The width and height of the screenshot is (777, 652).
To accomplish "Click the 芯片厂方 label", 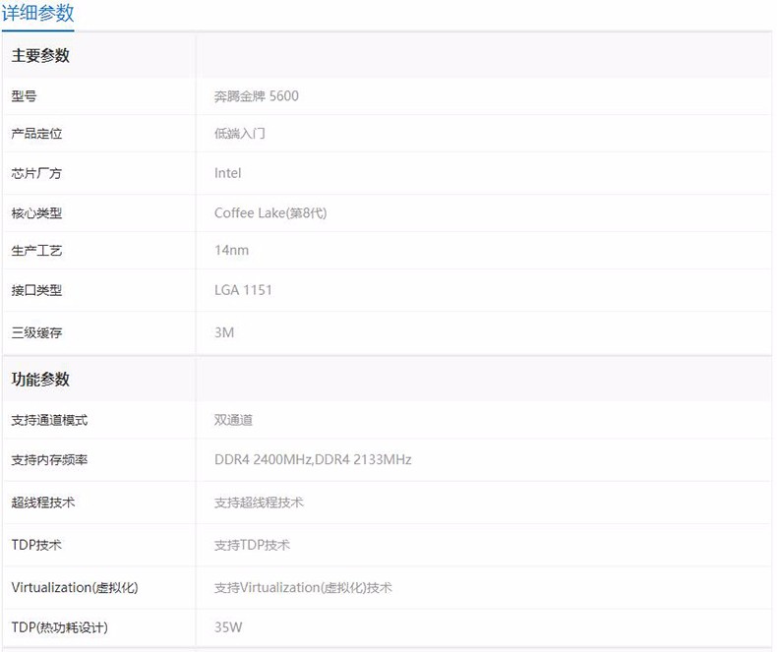I will [36, 173].
